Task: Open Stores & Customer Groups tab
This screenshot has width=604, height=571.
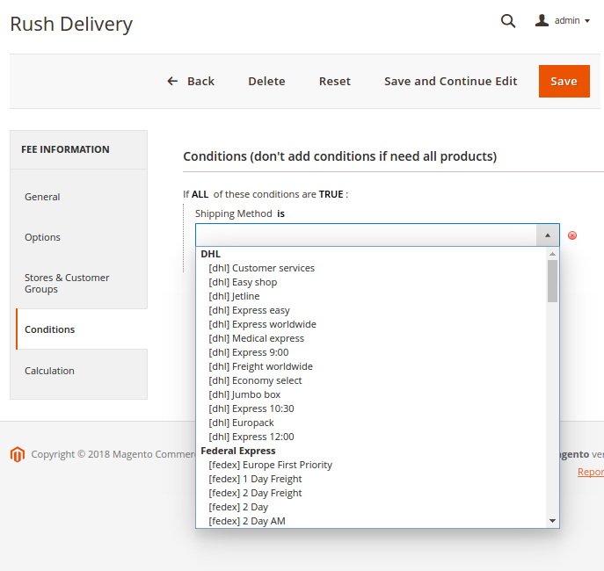Action: tap(67, 283)
